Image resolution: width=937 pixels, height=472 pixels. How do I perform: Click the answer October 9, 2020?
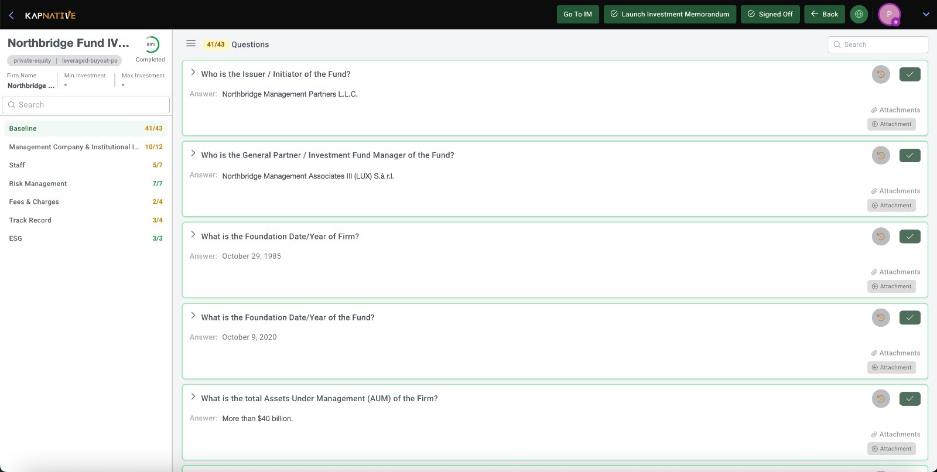coord(249,337)
